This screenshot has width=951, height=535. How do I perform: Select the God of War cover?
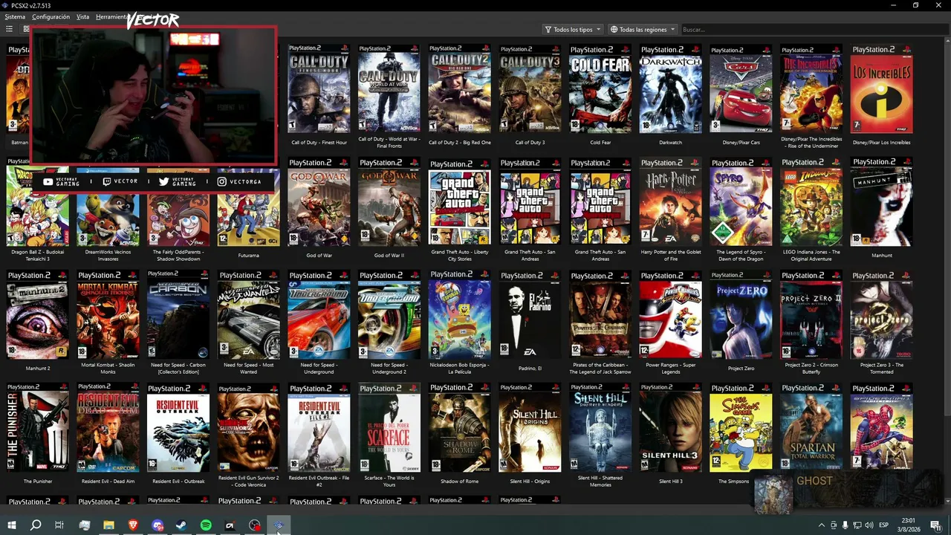pos(319,202)
